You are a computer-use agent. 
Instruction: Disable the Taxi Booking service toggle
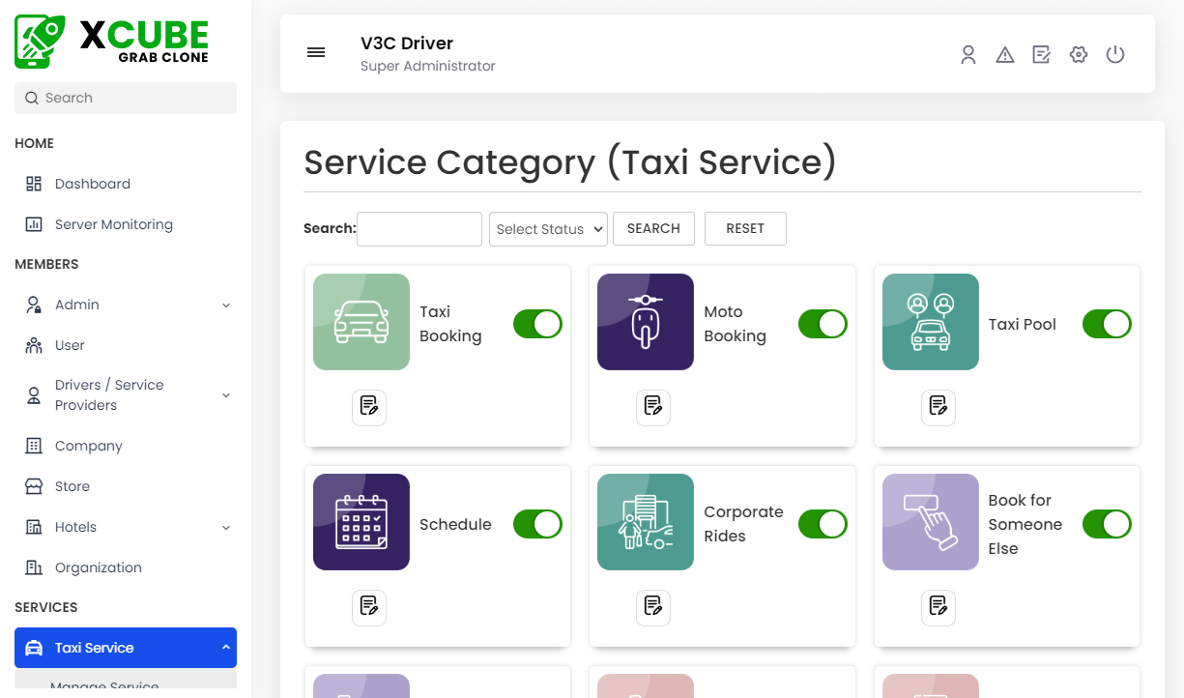pos(537,324)
